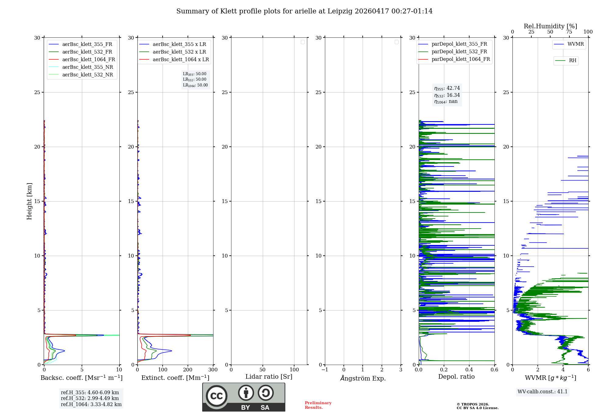Click the 'Depol. ratio' axis label

[x=456, y=377]
